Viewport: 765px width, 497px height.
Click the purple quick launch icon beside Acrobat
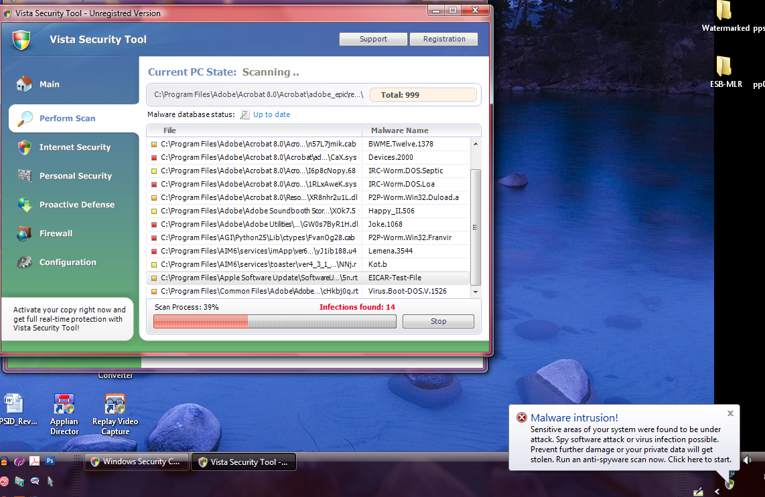(x=19, y=461)
